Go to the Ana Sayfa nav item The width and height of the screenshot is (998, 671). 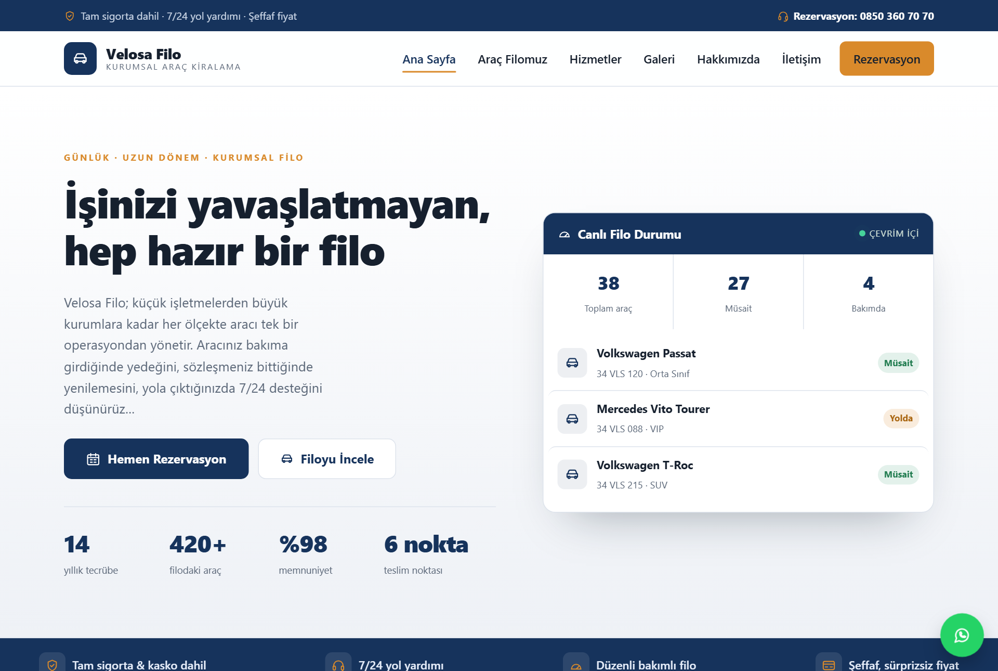pos(429,59)
